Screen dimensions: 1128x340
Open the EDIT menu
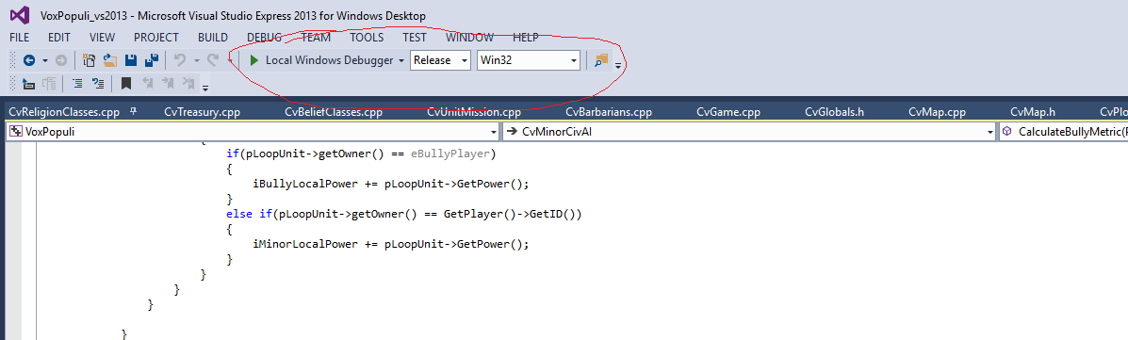pyautogui.click(x=59, y=38)
